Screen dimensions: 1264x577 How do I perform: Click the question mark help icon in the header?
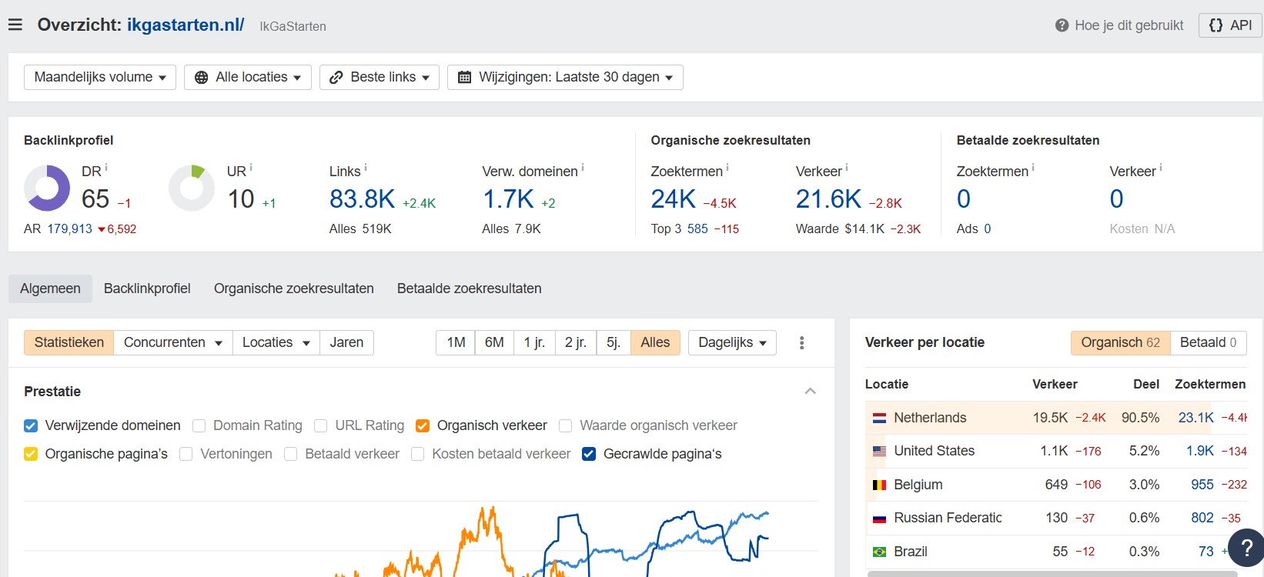(x=1062, y=25)
